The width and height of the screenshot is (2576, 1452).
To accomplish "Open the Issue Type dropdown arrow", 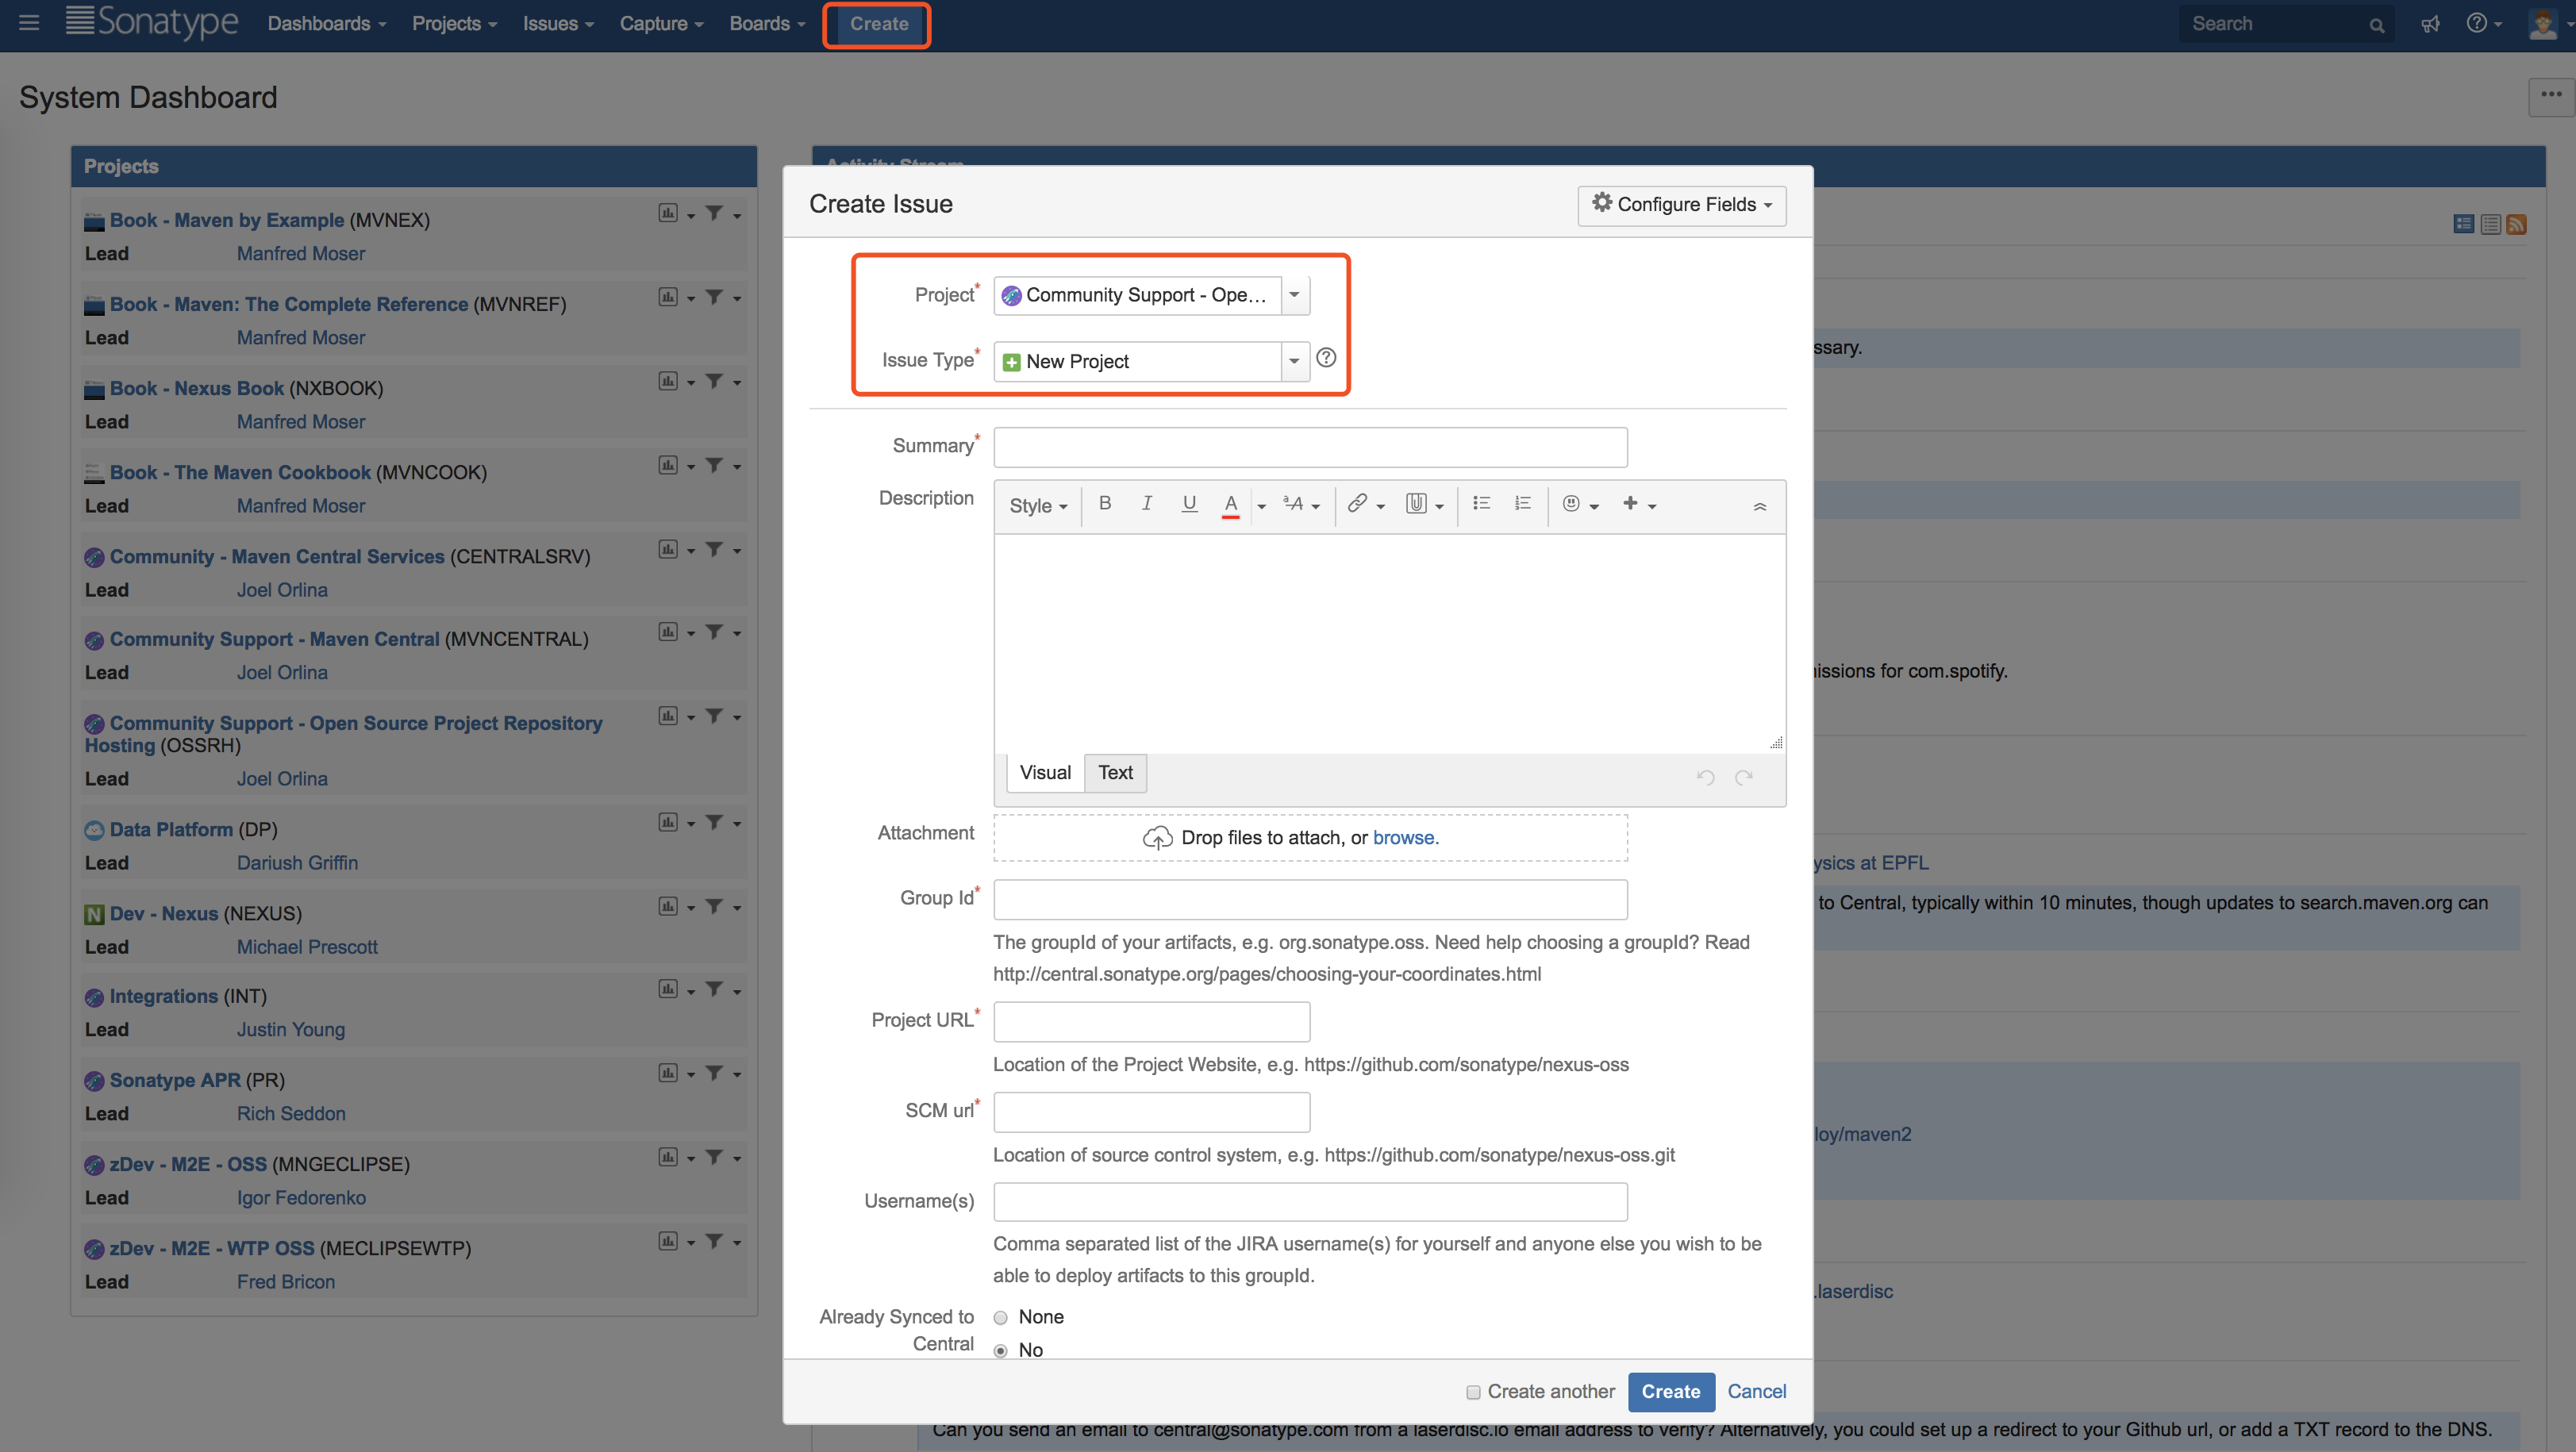I will (1295, 361).
